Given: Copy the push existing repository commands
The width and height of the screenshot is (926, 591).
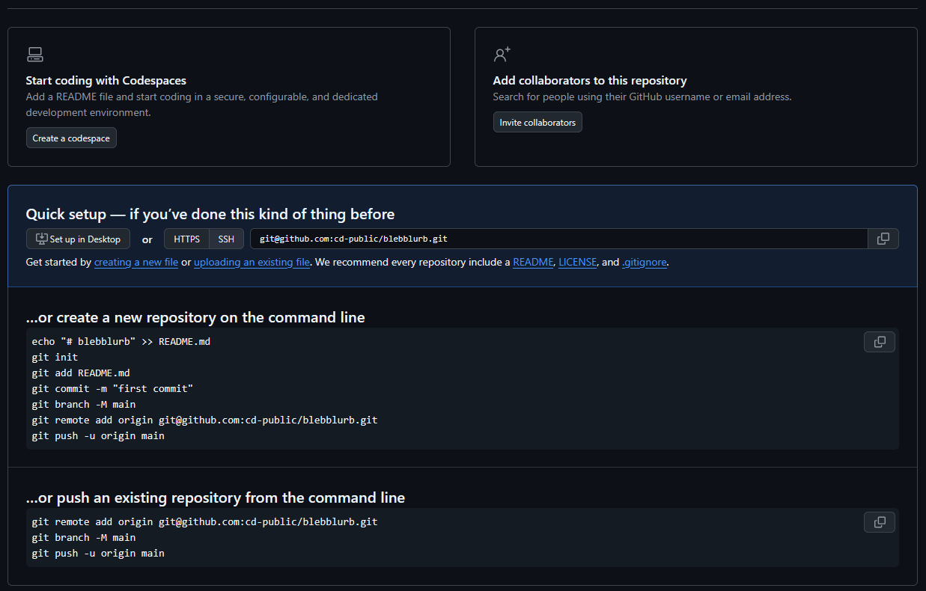Looking at the screenshot, I should pyautogui.click(x=879, y=522).
